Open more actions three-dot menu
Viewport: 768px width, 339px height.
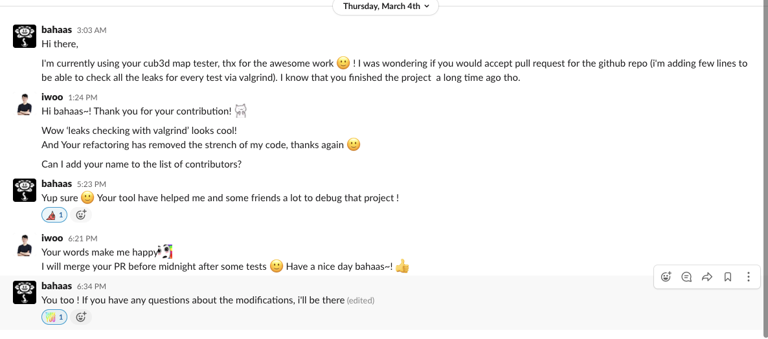point(749,277)
